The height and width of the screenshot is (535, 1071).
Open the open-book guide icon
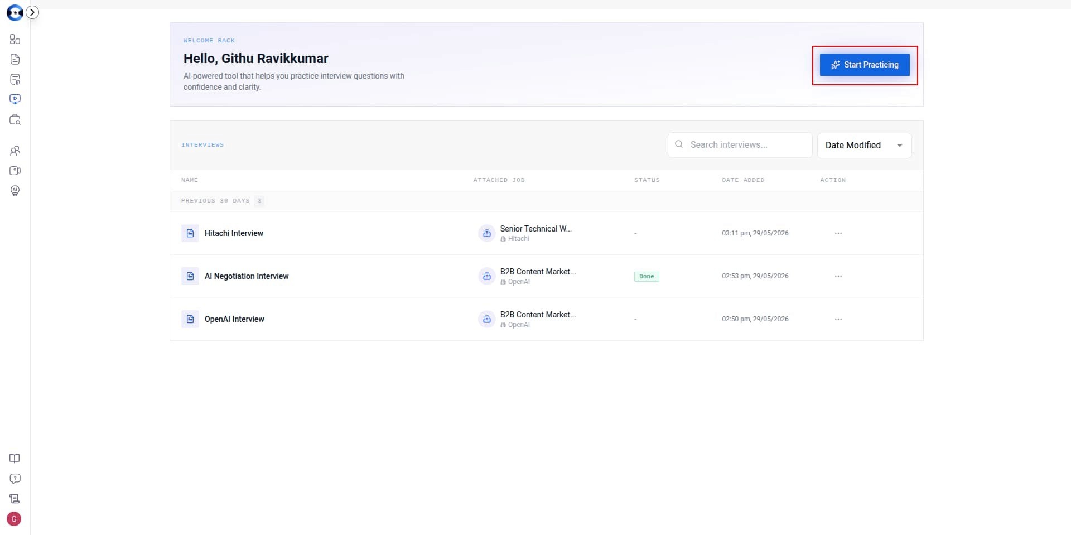15,459
